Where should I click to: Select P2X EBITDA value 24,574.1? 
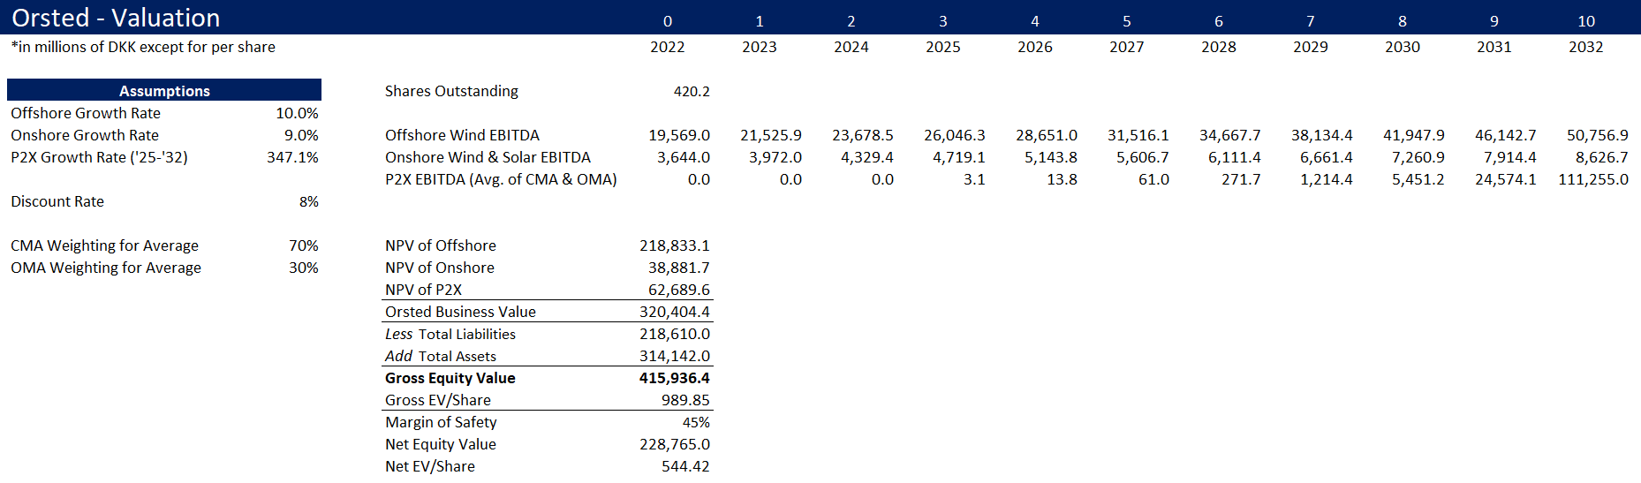coord(1506,179)
